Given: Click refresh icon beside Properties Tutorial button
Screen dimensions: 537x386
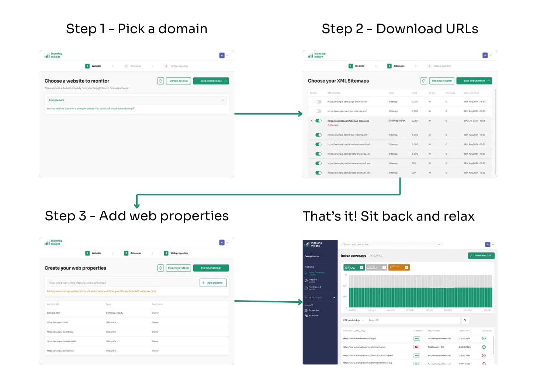Looking at the screenshot, I should point(160,268).
